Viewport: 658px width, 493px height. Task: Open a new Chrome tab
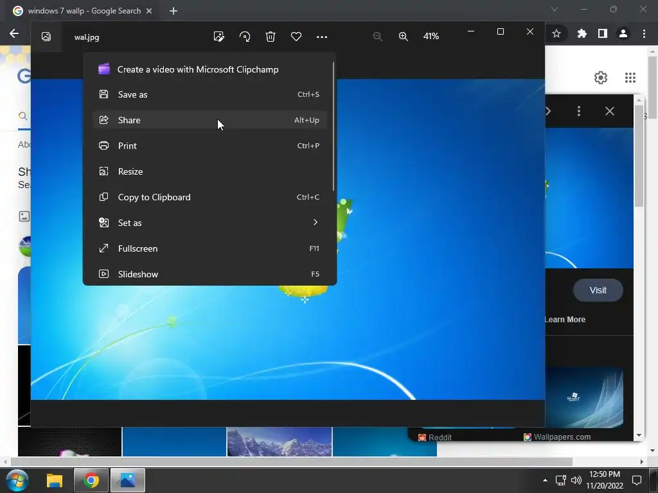tap(173, 11)
